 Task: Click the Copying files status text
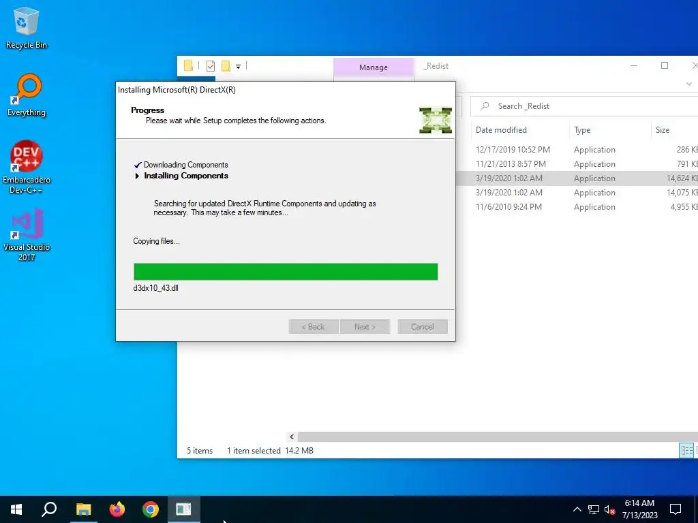coord(156,241)
